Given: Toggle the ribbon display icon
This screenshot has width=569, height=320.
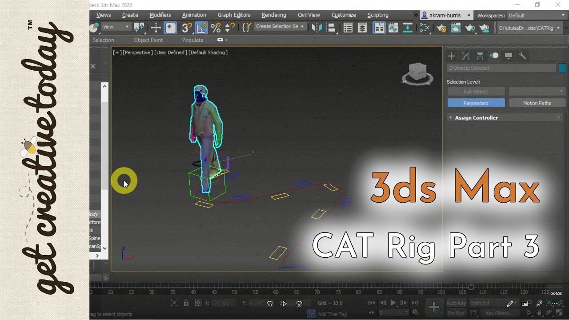Looking at the screenshot, I should pyautogui.click(x=379, y=28).
